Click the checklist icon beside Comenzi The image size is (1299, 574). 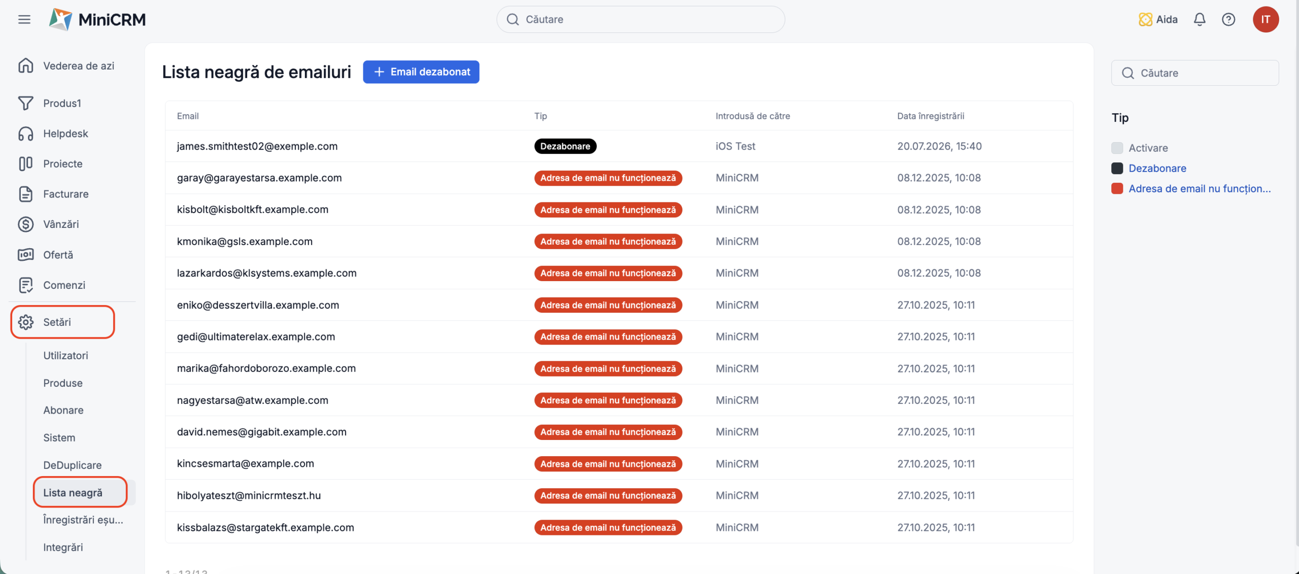[x=26, y=285]
